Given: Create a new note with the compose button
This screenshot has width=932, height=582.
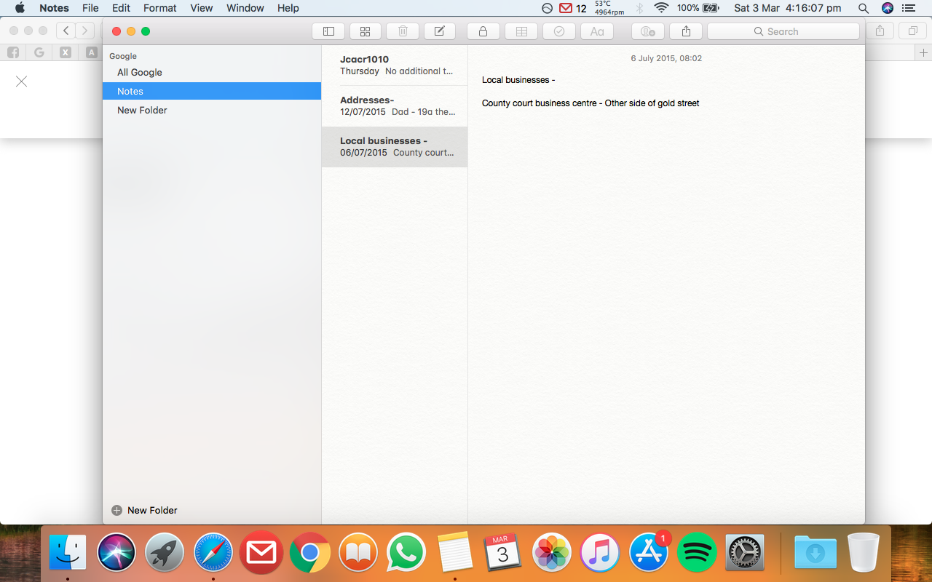Looking at the screenshot, I should tap(440, 31).
